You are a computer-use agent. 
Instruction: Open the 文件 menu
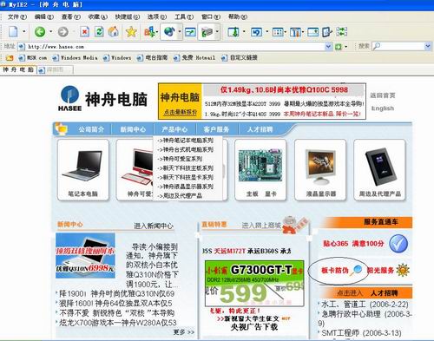17,16
